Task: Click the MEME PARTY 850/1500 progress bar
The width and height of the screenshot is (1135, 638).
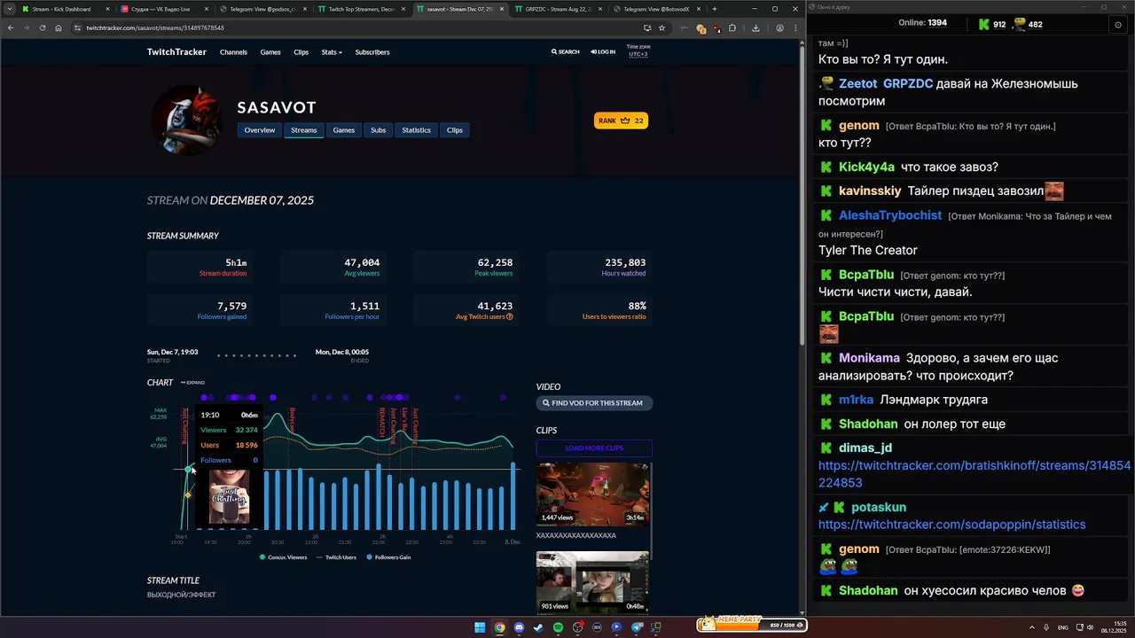Action: coord(752,624)
